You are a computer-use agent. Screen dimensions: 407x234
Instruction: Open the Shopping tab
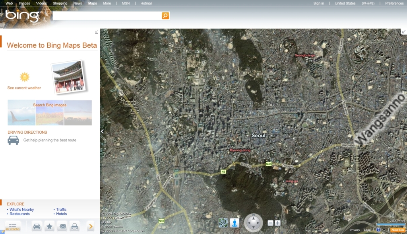pos(60,3)
